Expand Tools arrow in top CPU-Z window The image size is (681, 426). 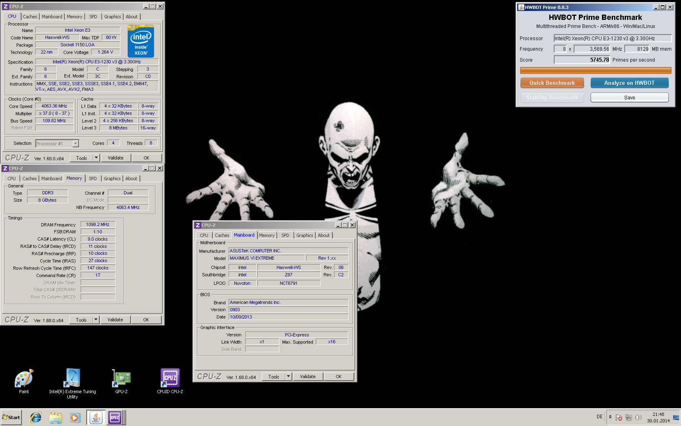[x=96, y=158]
